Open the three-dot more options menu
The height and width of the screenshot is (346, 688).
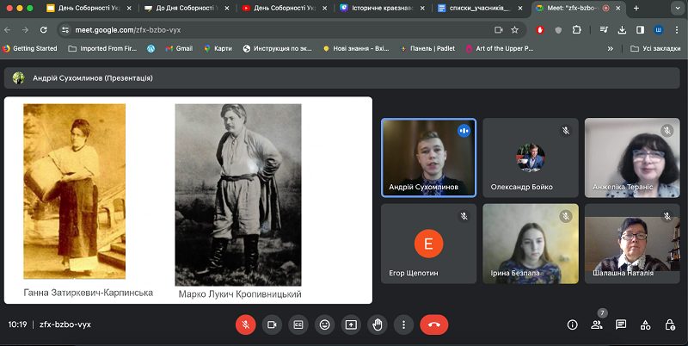[x=403, y=325]
